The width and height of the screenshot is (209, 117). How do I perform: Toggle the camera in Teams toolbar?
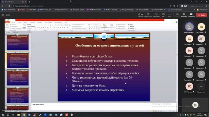[x=177, y=15]
